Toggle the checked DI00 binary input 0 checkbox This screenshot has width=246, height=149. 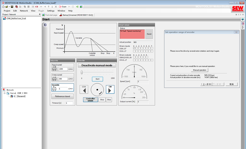[134, 48]
